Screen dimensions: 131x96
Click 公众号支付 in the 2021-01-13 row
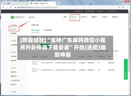(82, 63)
